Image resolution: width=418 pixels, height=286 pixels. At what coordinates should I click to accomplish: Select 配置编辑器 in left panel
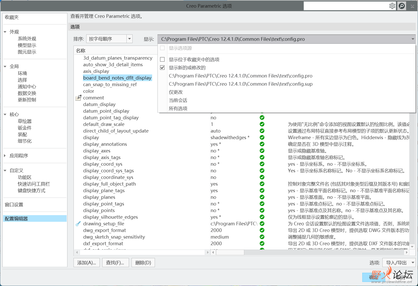[35, 218]
